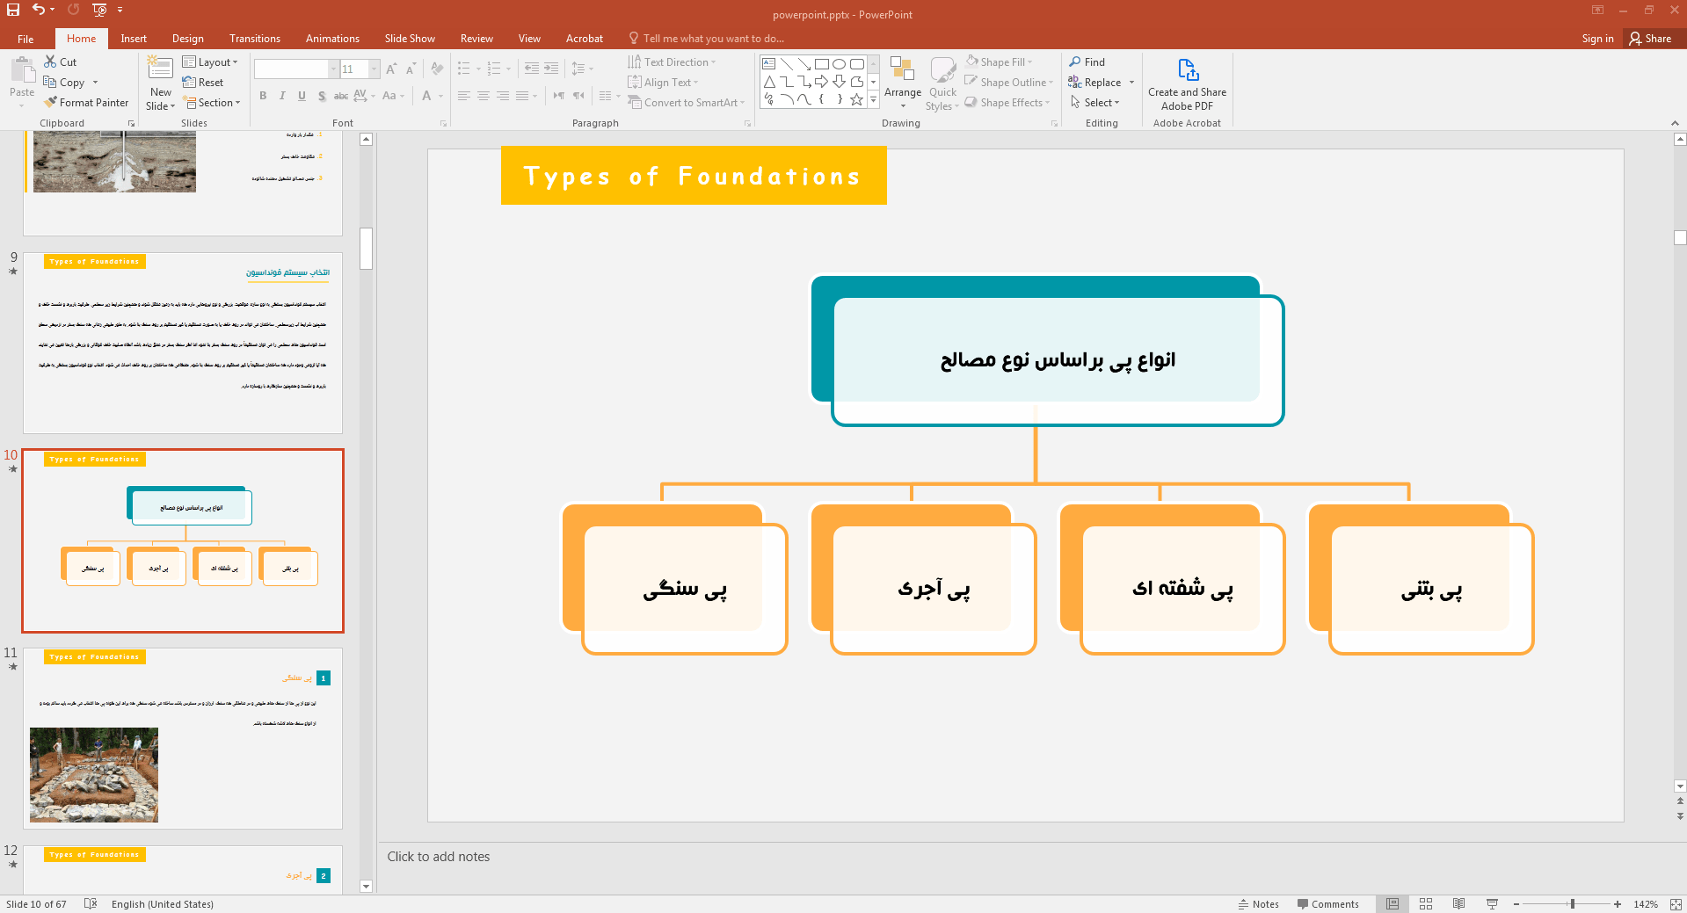
Task: Click the Copy icon
Action: coord(50,82)
